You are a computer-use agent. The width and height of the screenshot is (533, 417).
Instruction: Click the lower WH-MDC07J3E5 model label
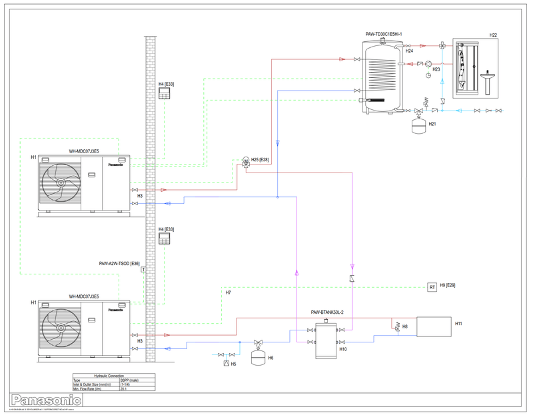[84, 296]
